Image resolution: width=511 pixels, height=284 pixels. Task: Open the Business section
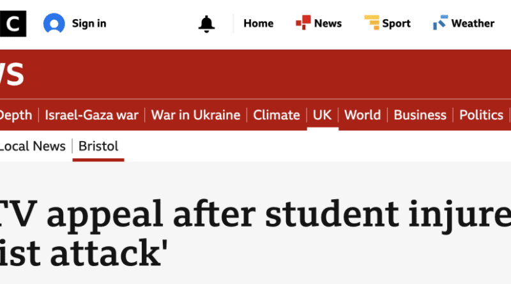(420, 115)
